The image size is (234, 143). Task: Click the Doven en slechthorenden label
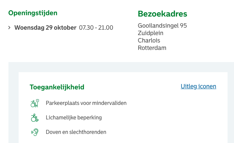click(x=76, y=132)
